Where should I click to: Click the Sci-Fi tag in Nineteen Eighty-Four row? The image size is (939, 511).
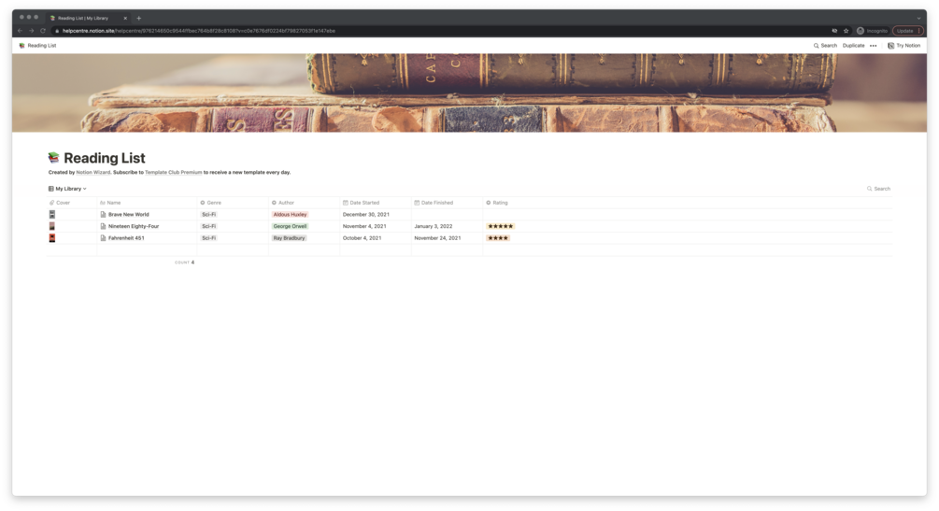point(209,226)
